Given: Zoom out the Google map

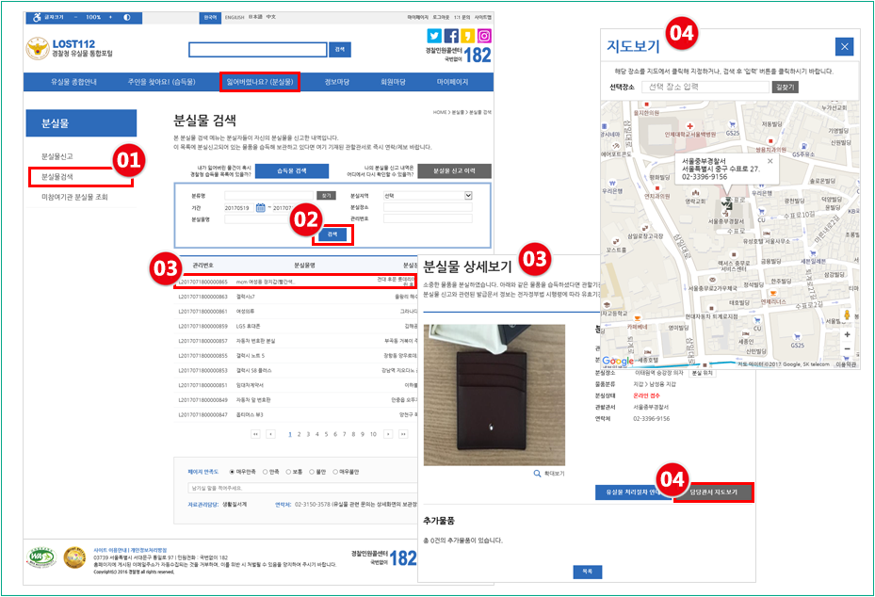Looking at the screenshot, I should (x=847, y=348).
